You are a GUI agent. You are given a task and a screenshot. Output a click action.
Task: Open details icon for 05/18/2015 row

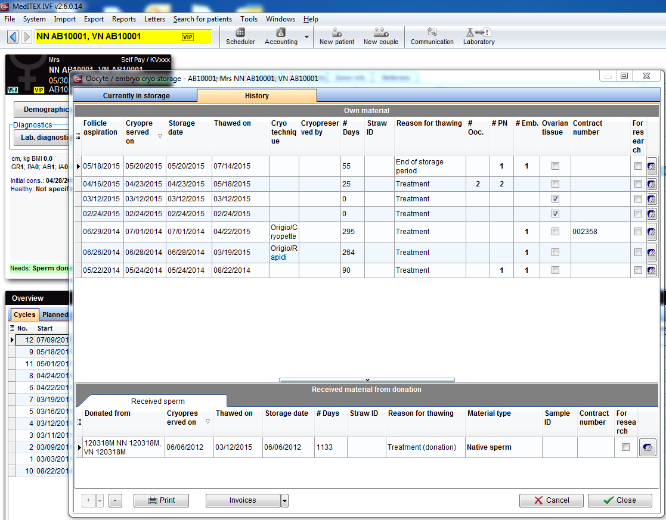tap(652, 166)
